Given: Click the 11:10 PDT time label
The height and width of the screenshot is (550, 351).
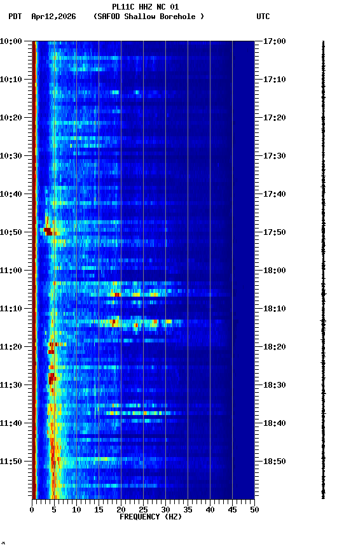Looking at the screenshot, I should point(11,309).
